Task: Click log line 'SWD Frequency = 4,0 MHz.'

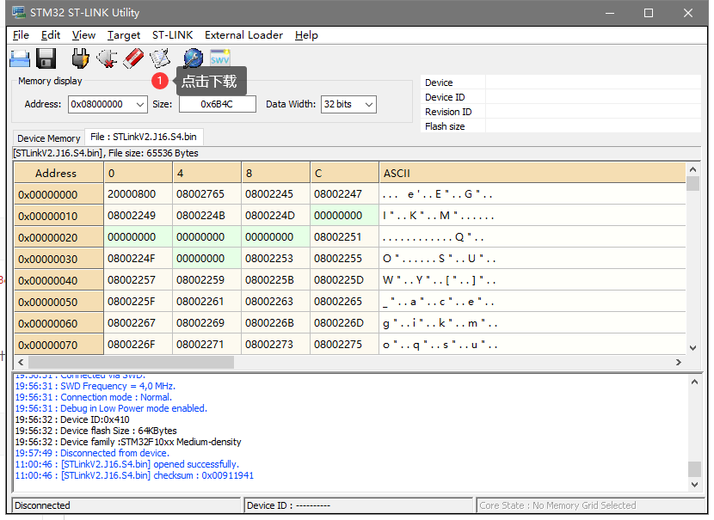Action: click(95, 386)
